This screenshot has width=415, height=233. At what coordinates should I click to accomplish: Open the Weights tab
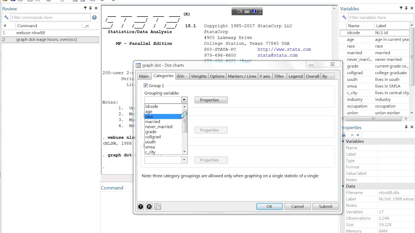[199, 76]
